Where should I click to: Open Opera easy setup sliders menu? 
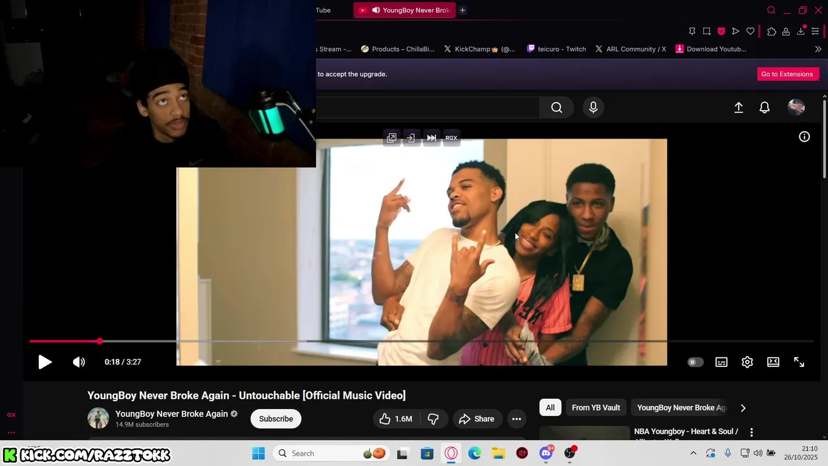[x=816, y=31]
